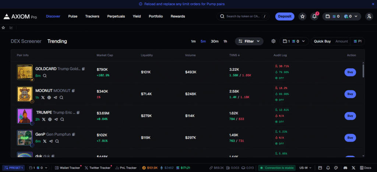Expand the header wallet balance dropdown

click(342, 17)
